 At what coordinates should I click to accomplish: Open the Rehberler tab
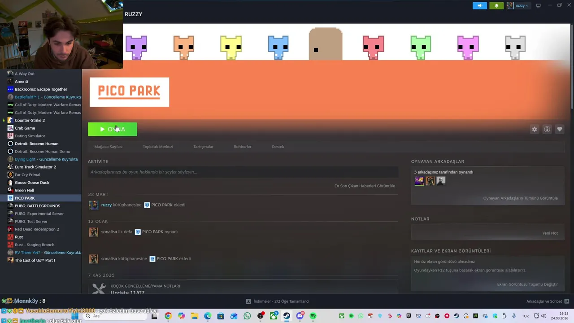[242, 147]
